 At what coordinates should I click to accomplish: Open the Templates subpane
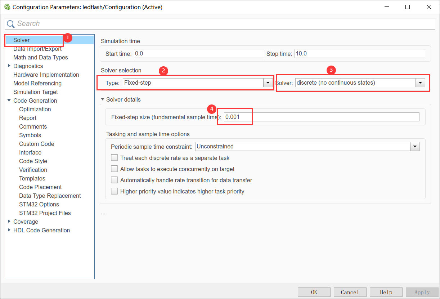pyautogui.click(x=32, y=178)
